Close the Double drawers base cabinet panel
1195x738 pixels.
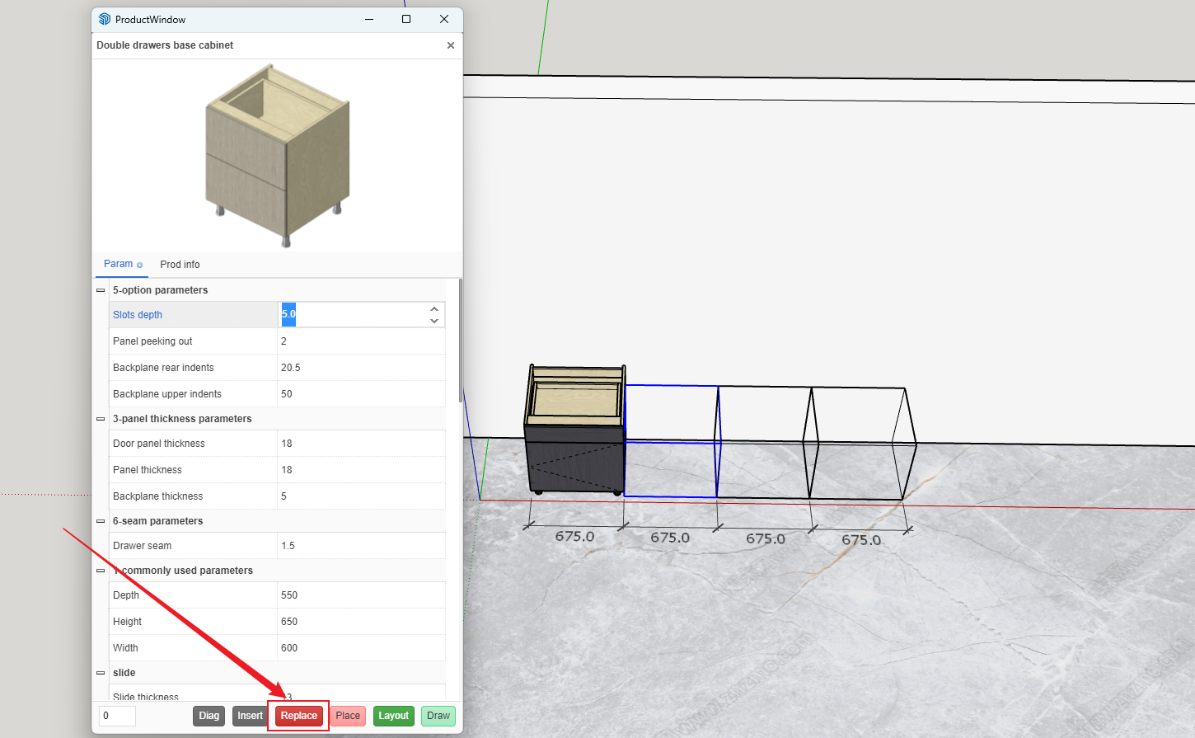point(451,45)
